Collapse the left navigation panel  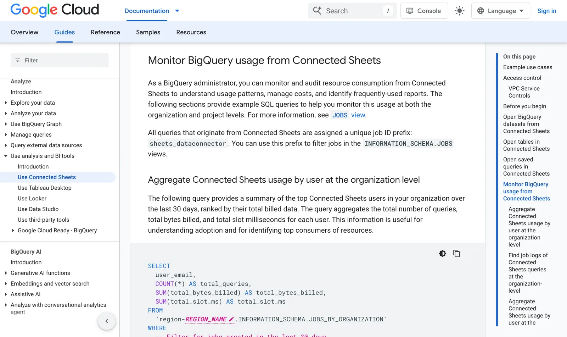click(107, 321)
